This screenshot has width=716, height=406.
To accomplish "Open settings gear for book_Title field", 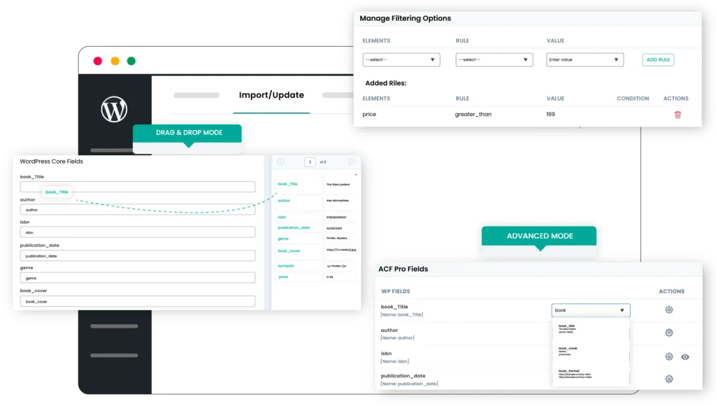I will pyautogui.click(x=668, y=310).
